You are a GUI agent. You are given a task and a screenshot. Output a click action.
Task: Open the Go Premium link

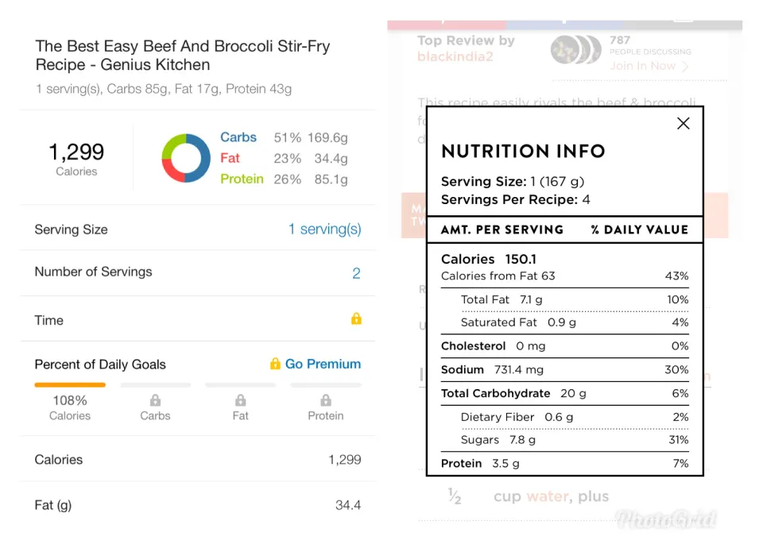pos(323,364)
